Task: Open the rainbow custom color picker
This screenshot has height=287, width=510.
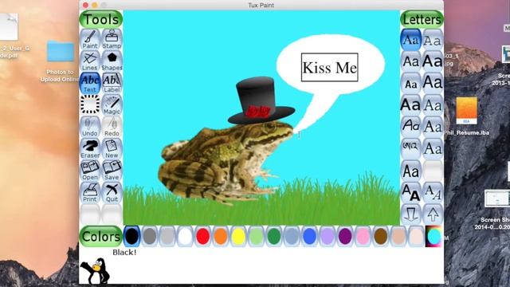Action: (x=433, y=236)
